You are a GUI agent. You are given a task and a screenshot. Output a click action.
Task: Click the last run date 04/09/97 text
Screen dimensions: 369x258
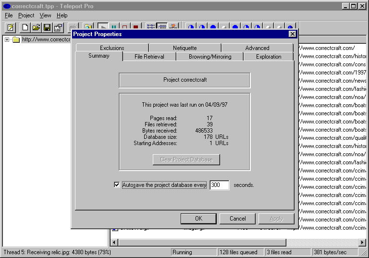(x=216, y=105)
